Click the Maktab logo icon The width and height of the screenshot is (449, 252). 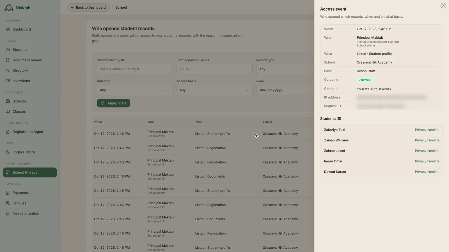coord(9,8)
